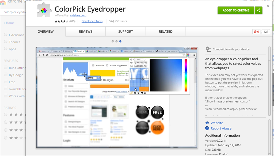This screenshot has height=156, width=274.
Task: Click the G+1 button
Action: 257,32
